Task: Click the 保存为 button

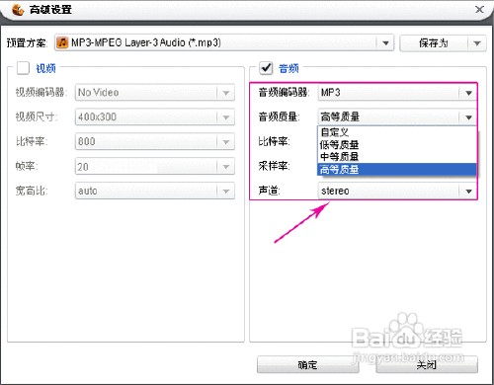Action: (434, 43)
